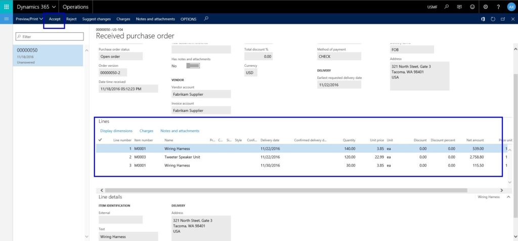This screenshot has height=241, width=518.
Task: Open the Preview/Print dropdown menu
Action: click(x=29, y=19)
